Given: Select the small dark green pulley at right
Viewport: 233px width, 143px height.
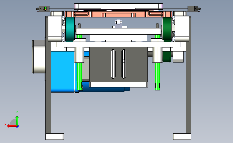Looking at the screenshot, I should point(167,57).
